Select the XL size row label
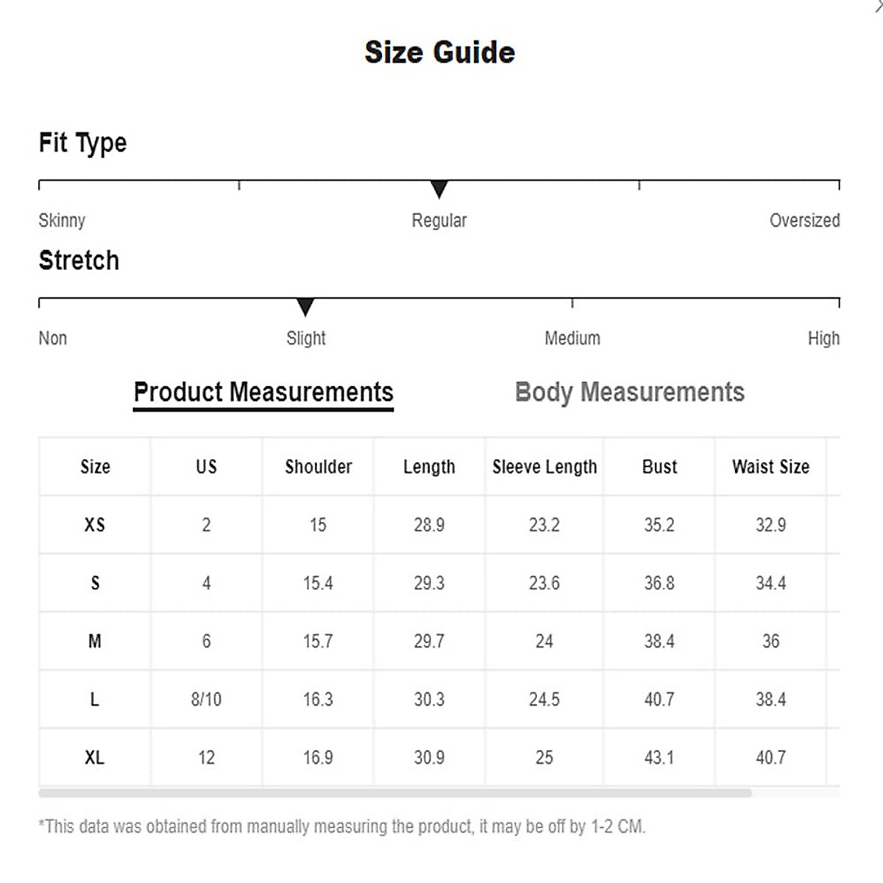Image resolution: width=883 pixels, height=883 pixels. click(95, 757)
